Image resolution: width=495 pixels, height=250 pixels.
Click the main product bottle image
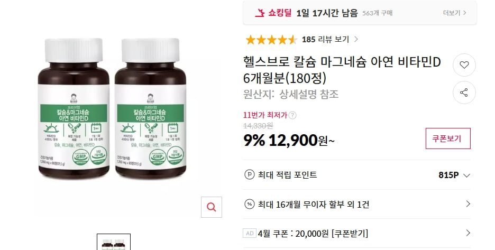tap(113, 108)
